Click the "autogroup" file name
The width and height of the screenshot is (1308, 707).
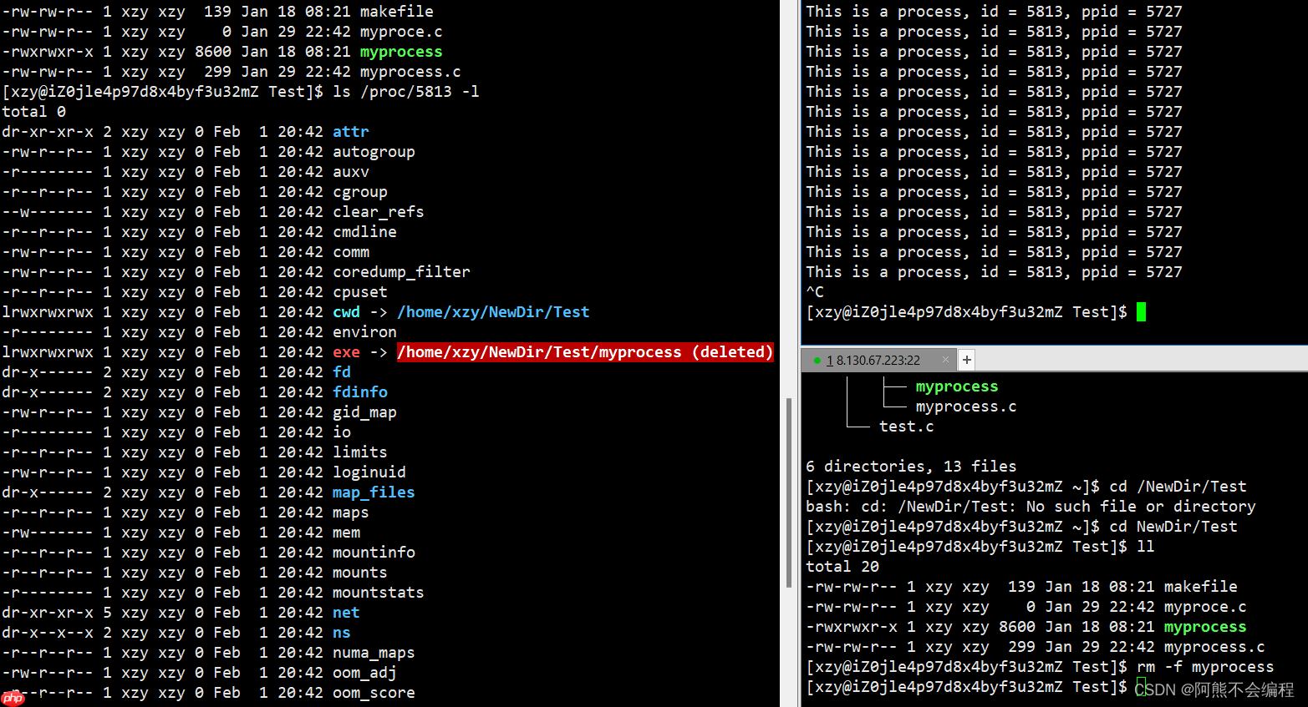(x=374, y=152)
